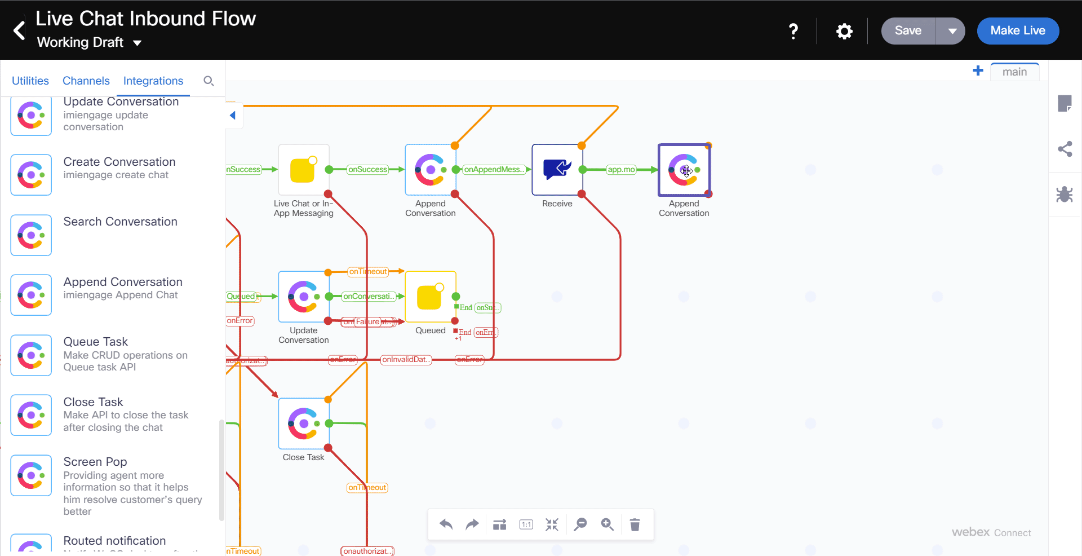Switch to the Integrations tab
This screenshot has height=556, width=1082.
153,81
